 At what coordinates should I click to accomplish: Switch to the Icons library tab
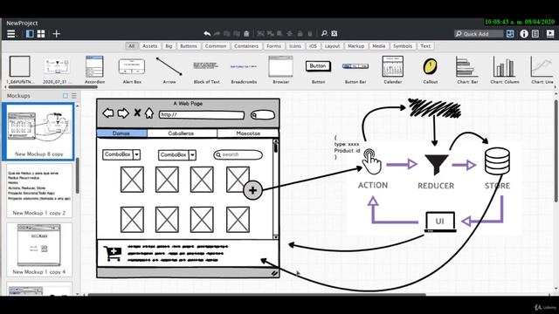point(295,46)
